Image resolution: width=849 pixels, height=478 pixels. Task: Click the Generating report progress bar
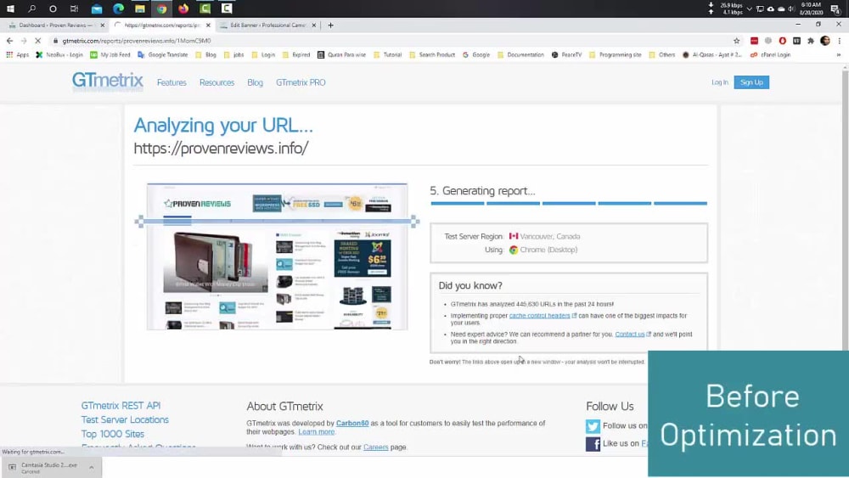tap(569, 204)
